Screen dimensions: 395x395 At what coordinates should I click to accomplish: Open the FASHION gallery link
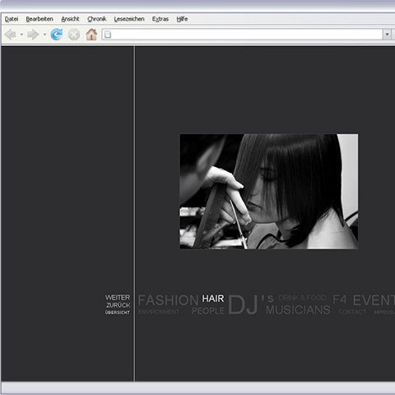click(168, 300)
